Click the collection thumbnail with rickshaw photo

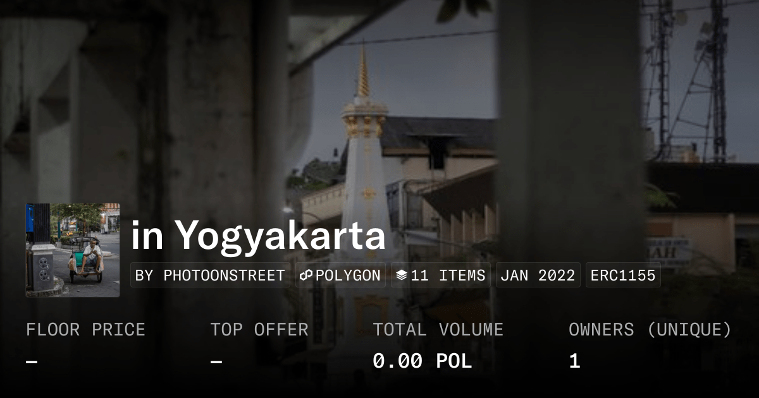click(73, 250)
